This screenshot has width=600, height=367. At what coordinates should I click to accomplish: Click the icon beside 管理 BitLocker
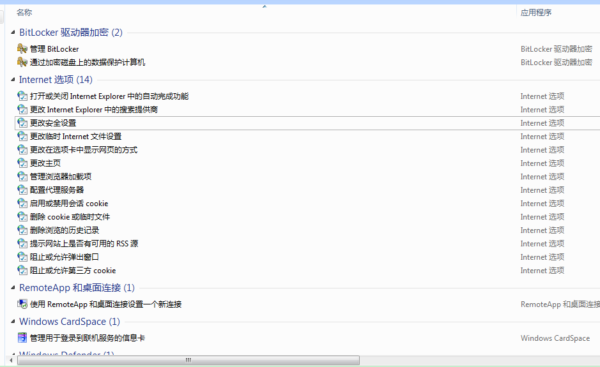(x=22, y=49)
